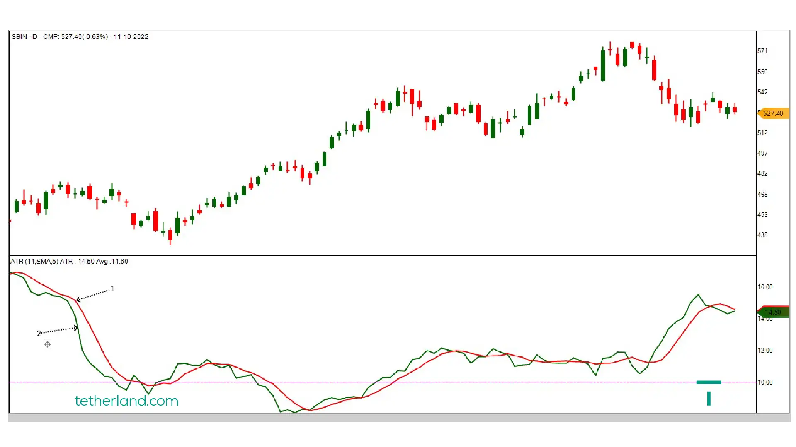Click the 16.00 ATR axis label
Image resolution: width=796 pixels, height=447 pixels.
point(765,287)
